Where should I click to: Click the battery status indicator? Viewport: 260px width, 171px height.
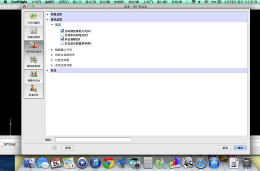point(216,2)
